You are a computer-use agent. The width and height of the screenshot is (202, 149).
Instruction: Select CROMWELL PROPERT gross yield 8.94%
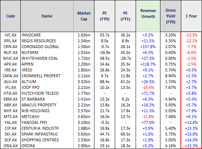171,76
